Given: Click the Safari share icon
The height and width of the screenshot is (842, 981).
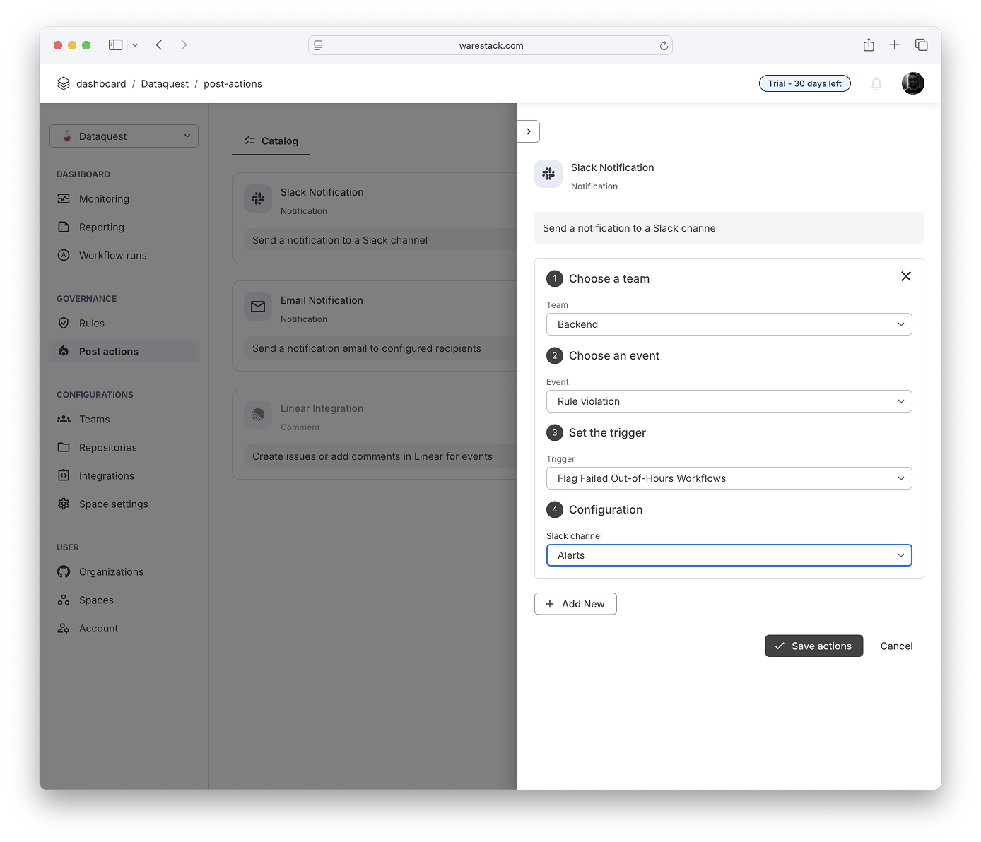Looking at the screenshot, I should point(869,45).
